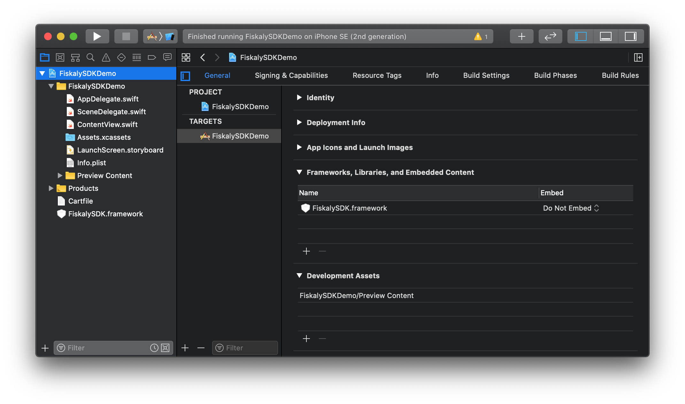The image size is (685, 404).
Task: Switch to the Build Settings tab
Action: tap(486, 75)
